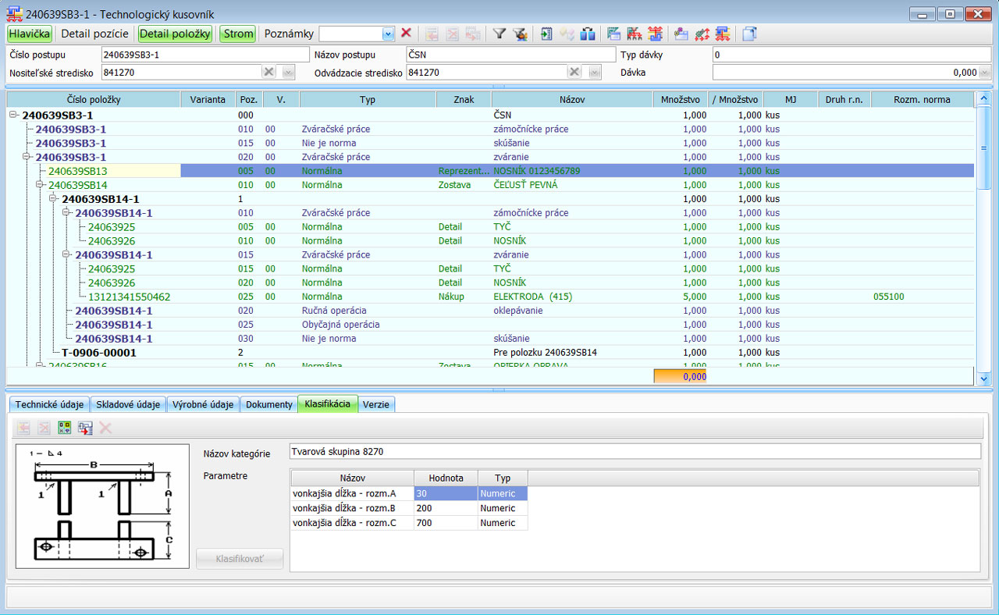Click the binoculars search icon in toolbar
Screen dimensions: 999x615
point(588,34)
